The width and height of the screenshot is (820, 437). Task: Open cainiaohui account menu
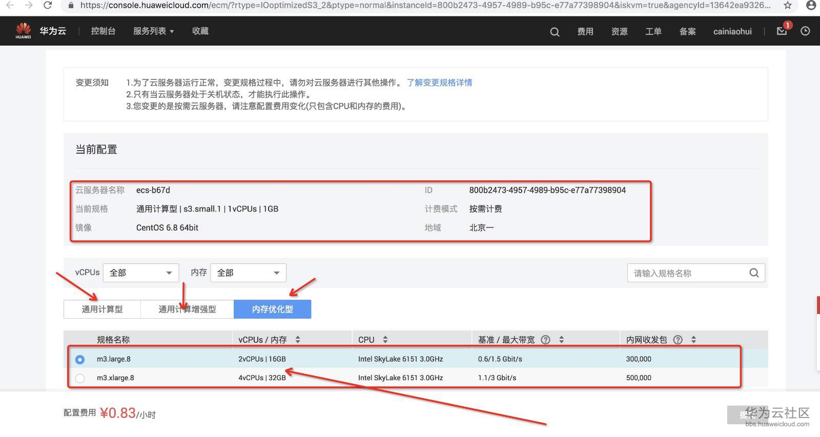[x=732, y=32]
